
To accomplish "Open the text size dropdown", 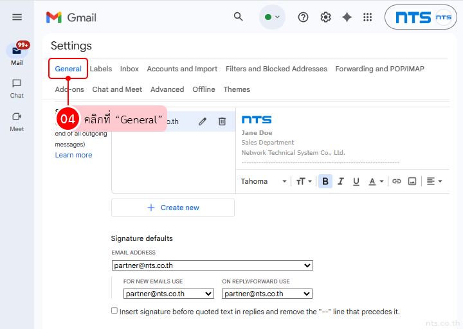I will pos(304,181).
